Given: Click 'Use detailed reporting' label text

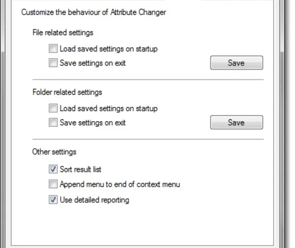Looking at the screenshot, I should pyautogui.click(x=94, y=200).
